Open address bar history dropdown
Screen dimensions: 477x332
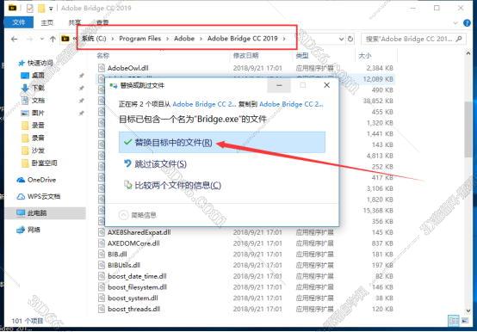pyautogui.click(x=341, y=39)
